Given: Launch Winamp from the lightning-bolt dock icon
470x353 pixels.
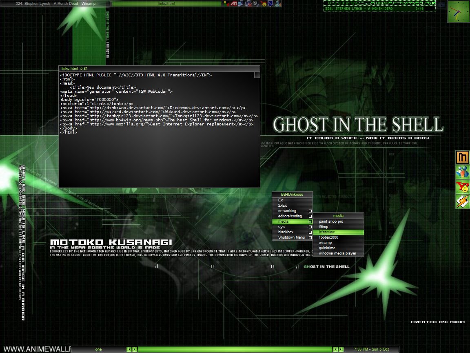Looking at the screenshot, I should point(462,201).
